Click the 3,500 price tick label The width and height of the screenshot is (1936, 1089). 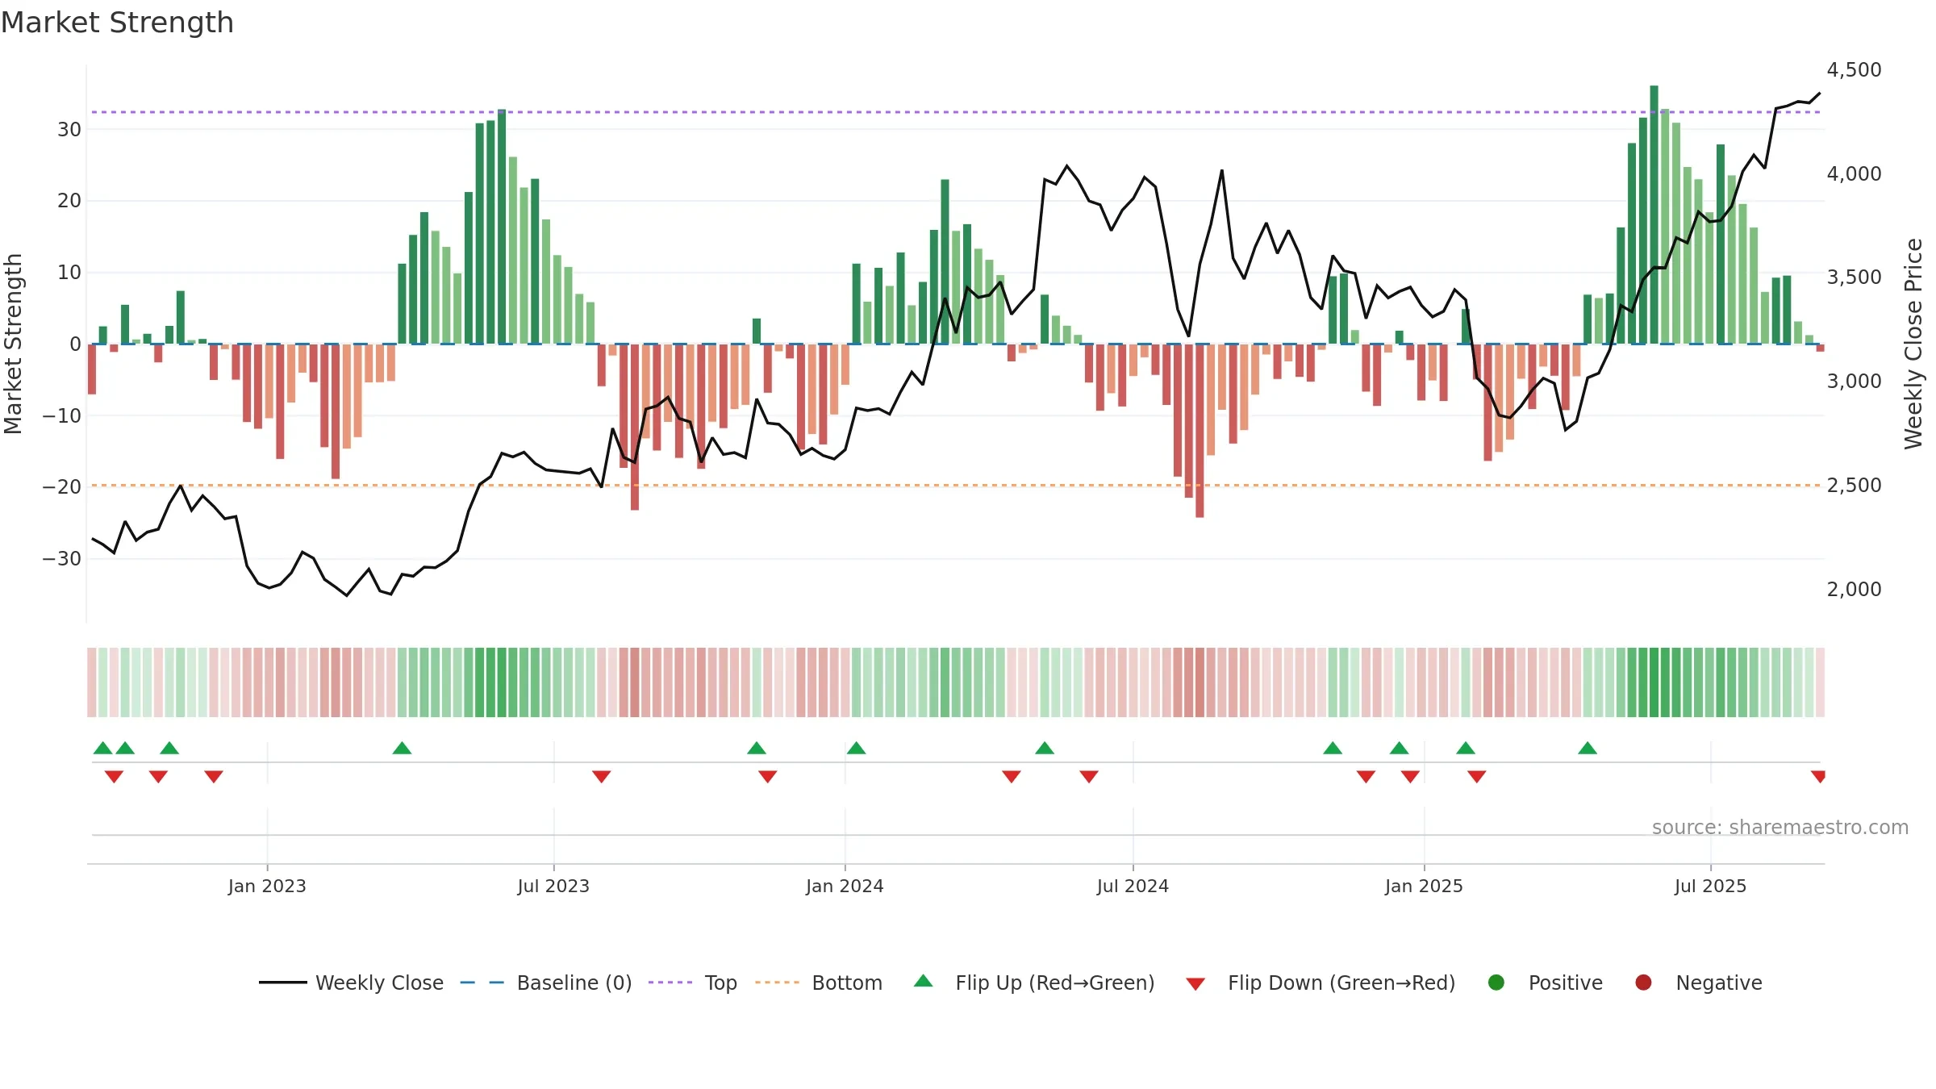(1854, 277)
